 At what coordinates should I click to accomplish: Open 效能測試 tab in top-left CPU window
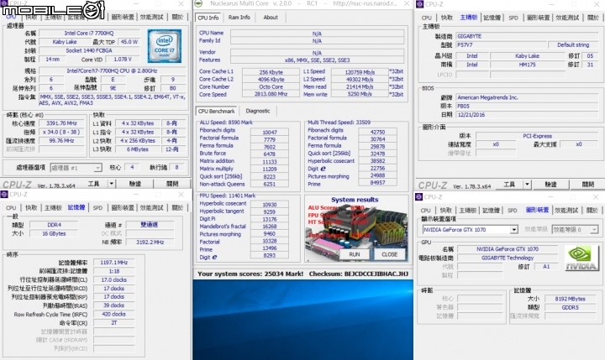pyautogui.click(x=151, y=17)
